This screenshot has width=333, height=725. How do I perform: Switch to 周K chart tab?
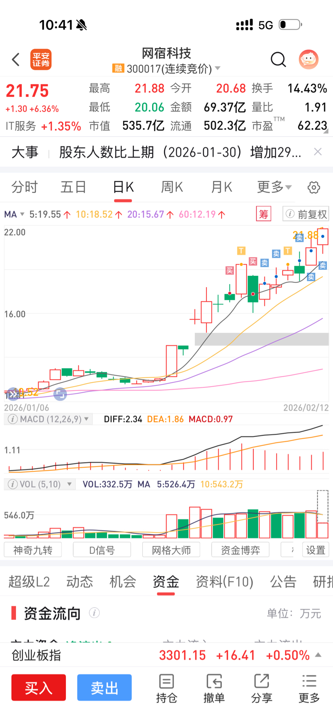pyautogui.click(x=172, y=187)
